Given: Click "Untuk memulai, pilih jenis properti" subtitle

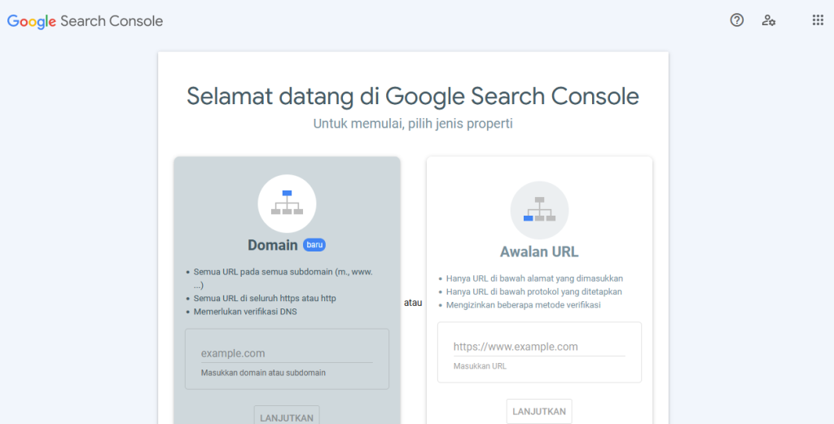Looking at the screenshot, I should click(413, 124).
